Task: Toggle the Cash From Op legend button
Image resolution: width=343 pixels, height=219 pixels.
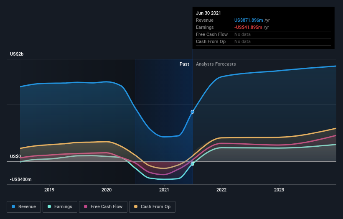Action: tap(152, 207)
